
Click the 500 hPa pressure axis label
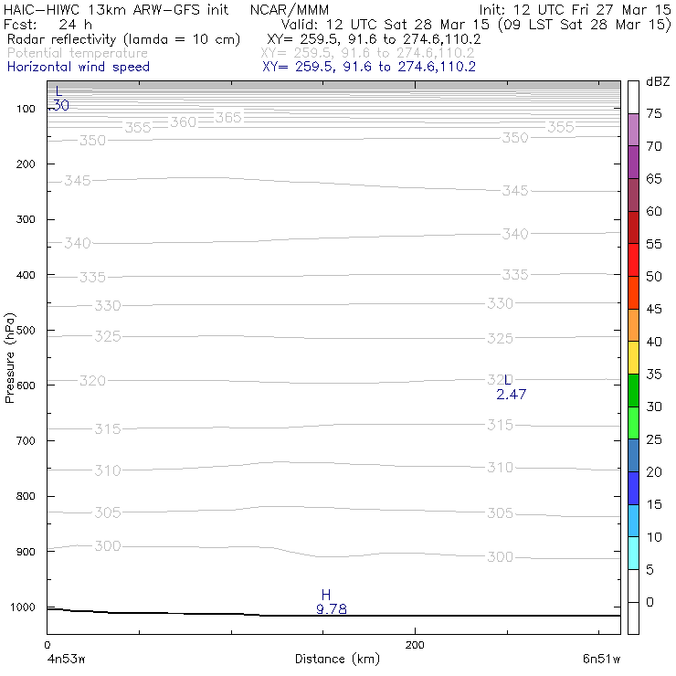[26, 331]
